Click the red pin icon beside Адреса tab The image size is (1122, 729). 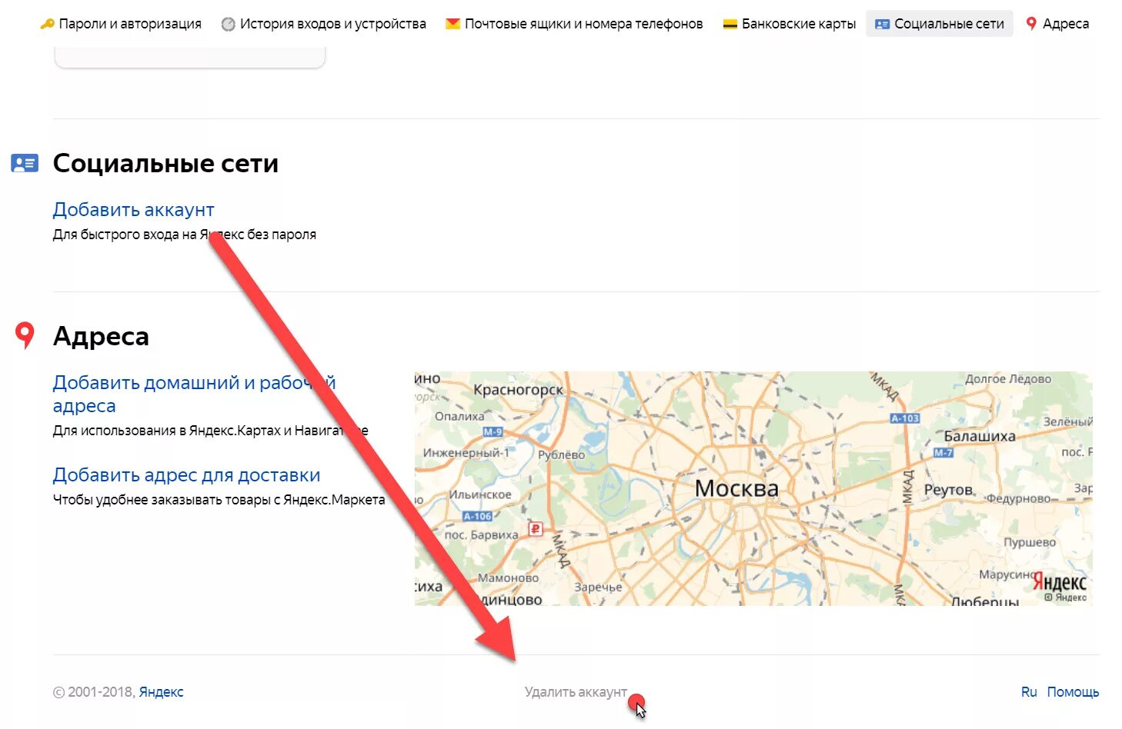(x=1031, y=24)
